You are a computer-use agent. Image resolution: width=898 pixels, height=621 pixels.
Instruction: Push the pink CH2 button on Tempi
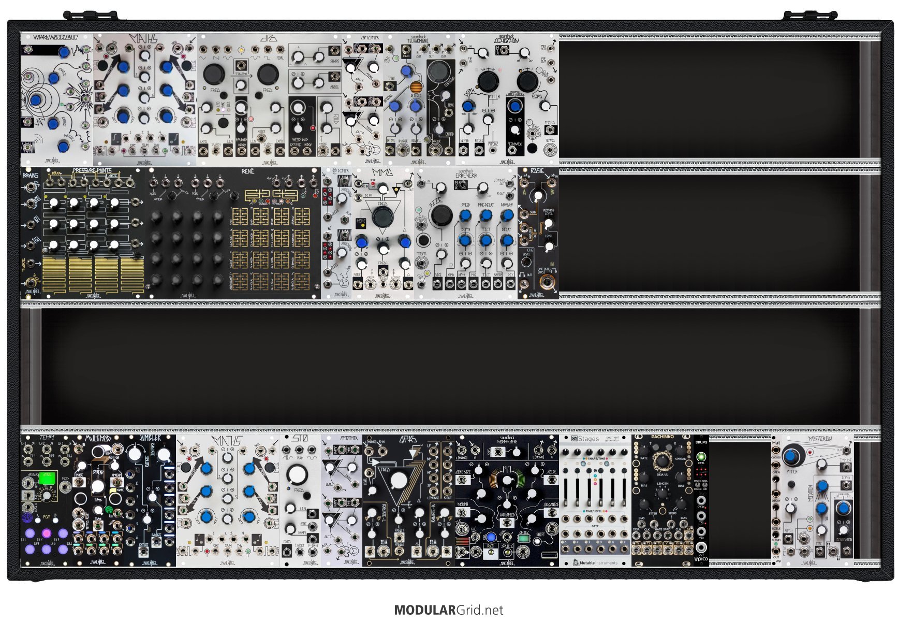(47, 533)
